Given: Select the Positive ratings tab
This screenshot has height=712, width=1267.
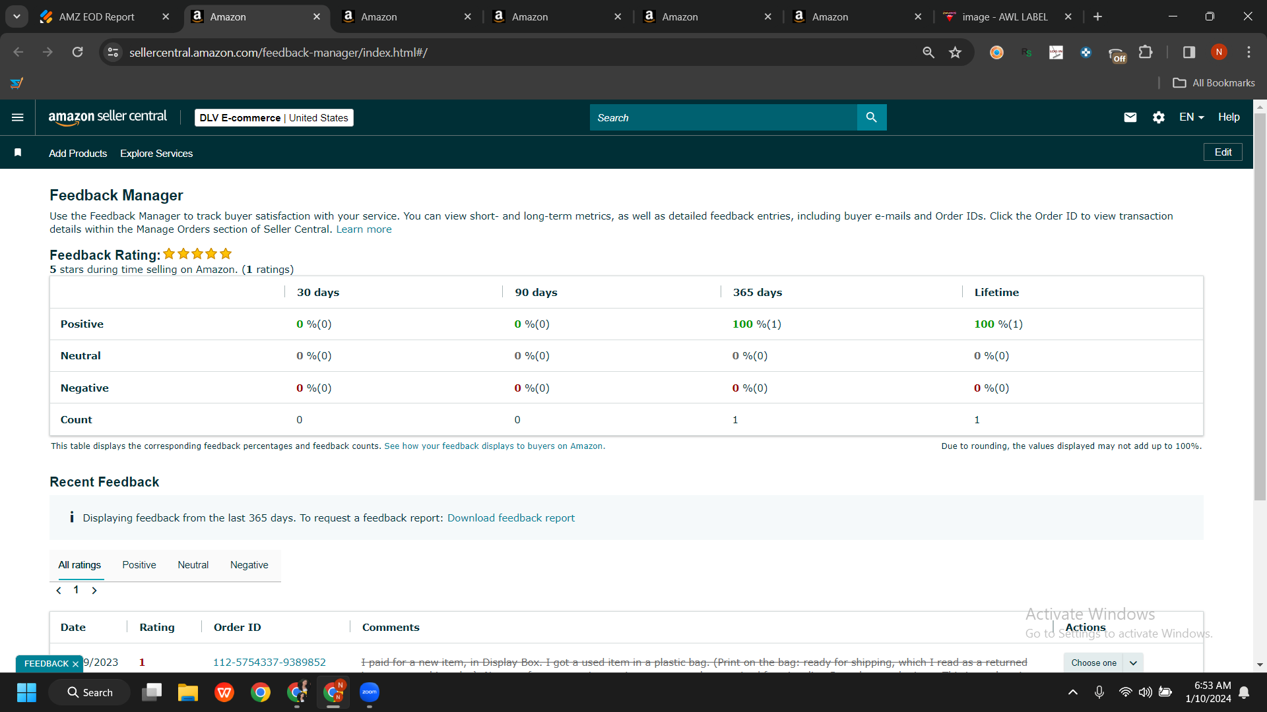Looking at the screenshot, I should [139, 565].
